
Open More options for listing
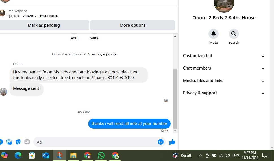tap(132, 25)
